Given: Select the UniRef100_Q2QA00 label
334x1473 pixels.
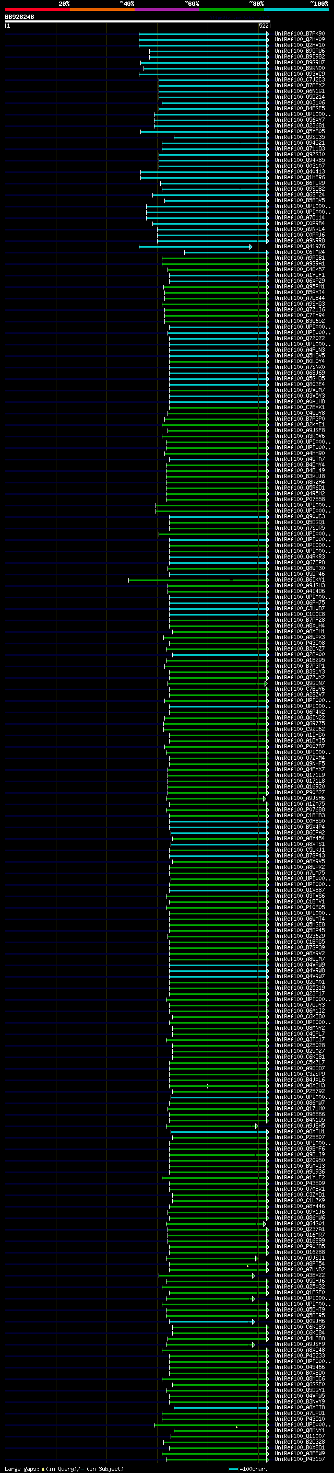Looking at the screenshot, I should tap(299, 655).
